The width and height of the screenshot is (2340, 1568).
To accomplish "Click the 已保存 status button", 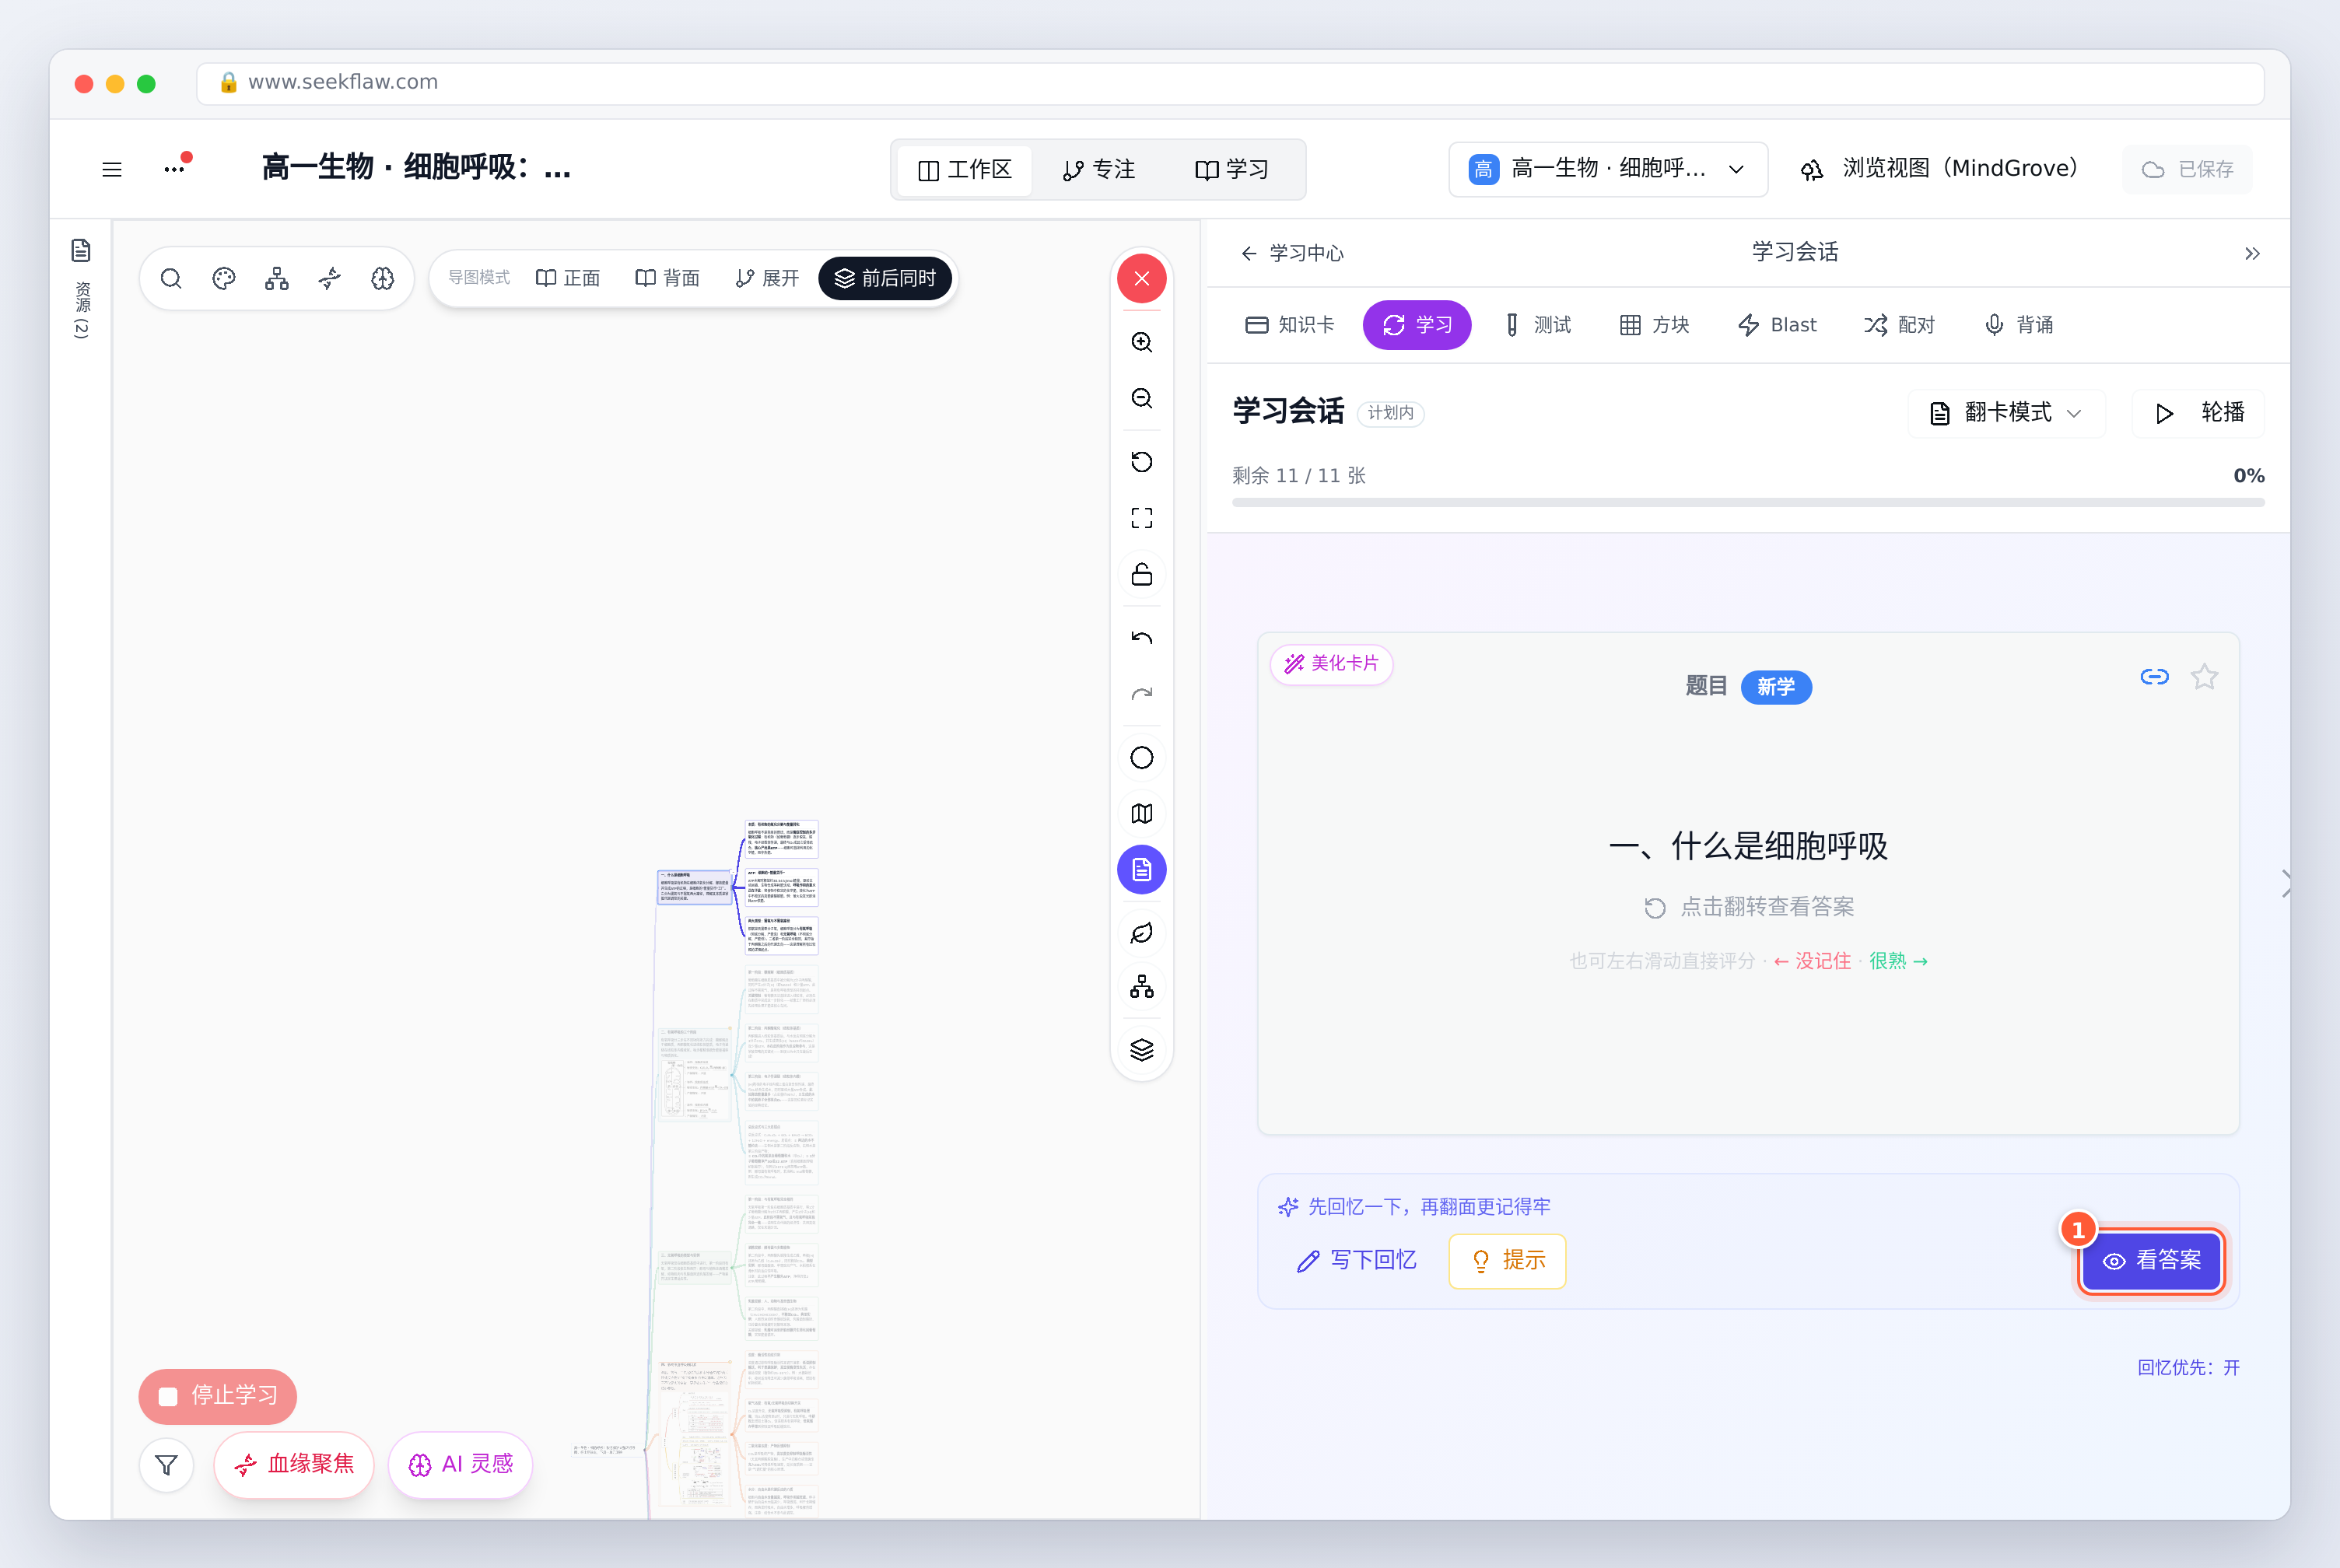I will pos(2188,170).
